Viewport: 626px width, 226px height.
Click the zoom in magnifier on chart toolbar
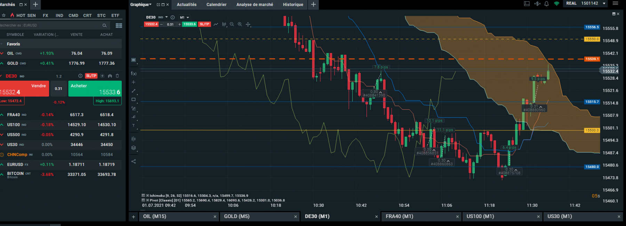(240, 24)
